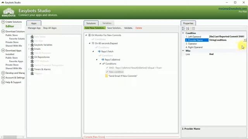Viewport: 248px width, 139px height.
Task: Select the New condition tree item
Action: [116, 72]
